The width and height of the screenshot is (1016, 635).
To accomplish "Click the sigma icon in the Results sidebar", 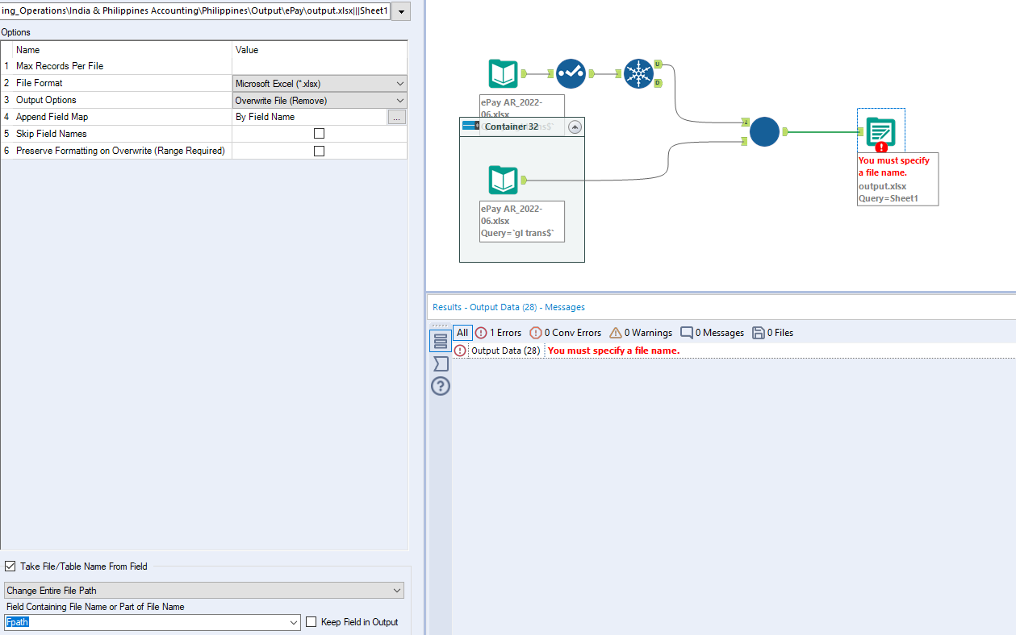I will (x=440, y=363).
